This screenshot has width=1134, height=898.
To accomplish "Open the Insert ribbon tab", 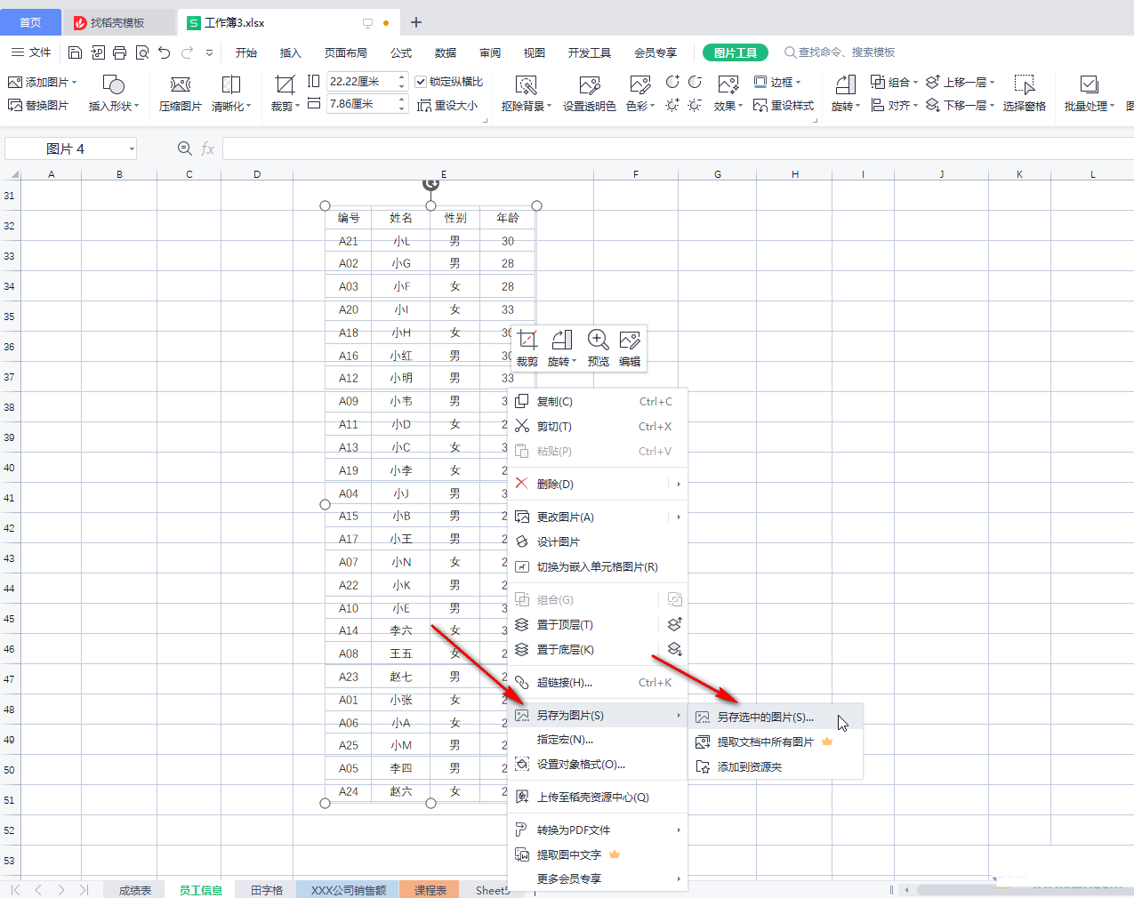I will pos(290,53).
